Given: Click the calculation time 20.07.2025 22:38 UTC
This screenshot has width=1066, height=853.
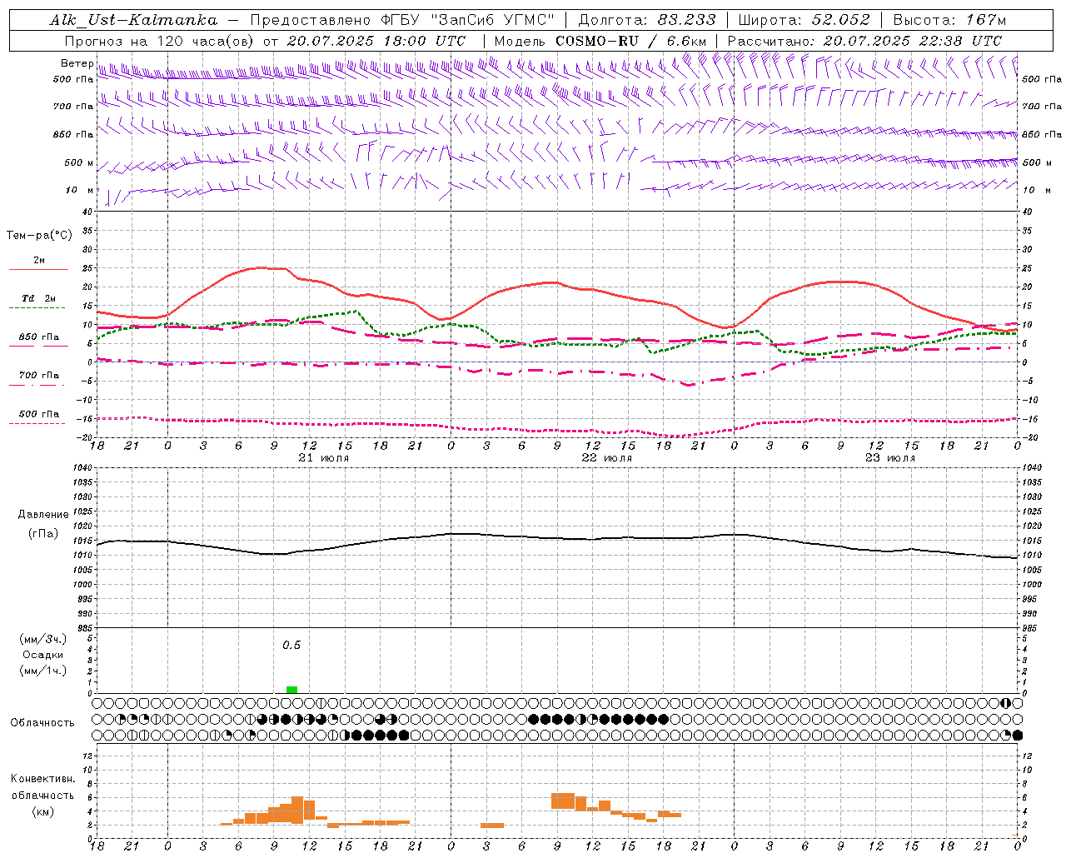Looking at the screenshot, I should click(x=913, y=41).
